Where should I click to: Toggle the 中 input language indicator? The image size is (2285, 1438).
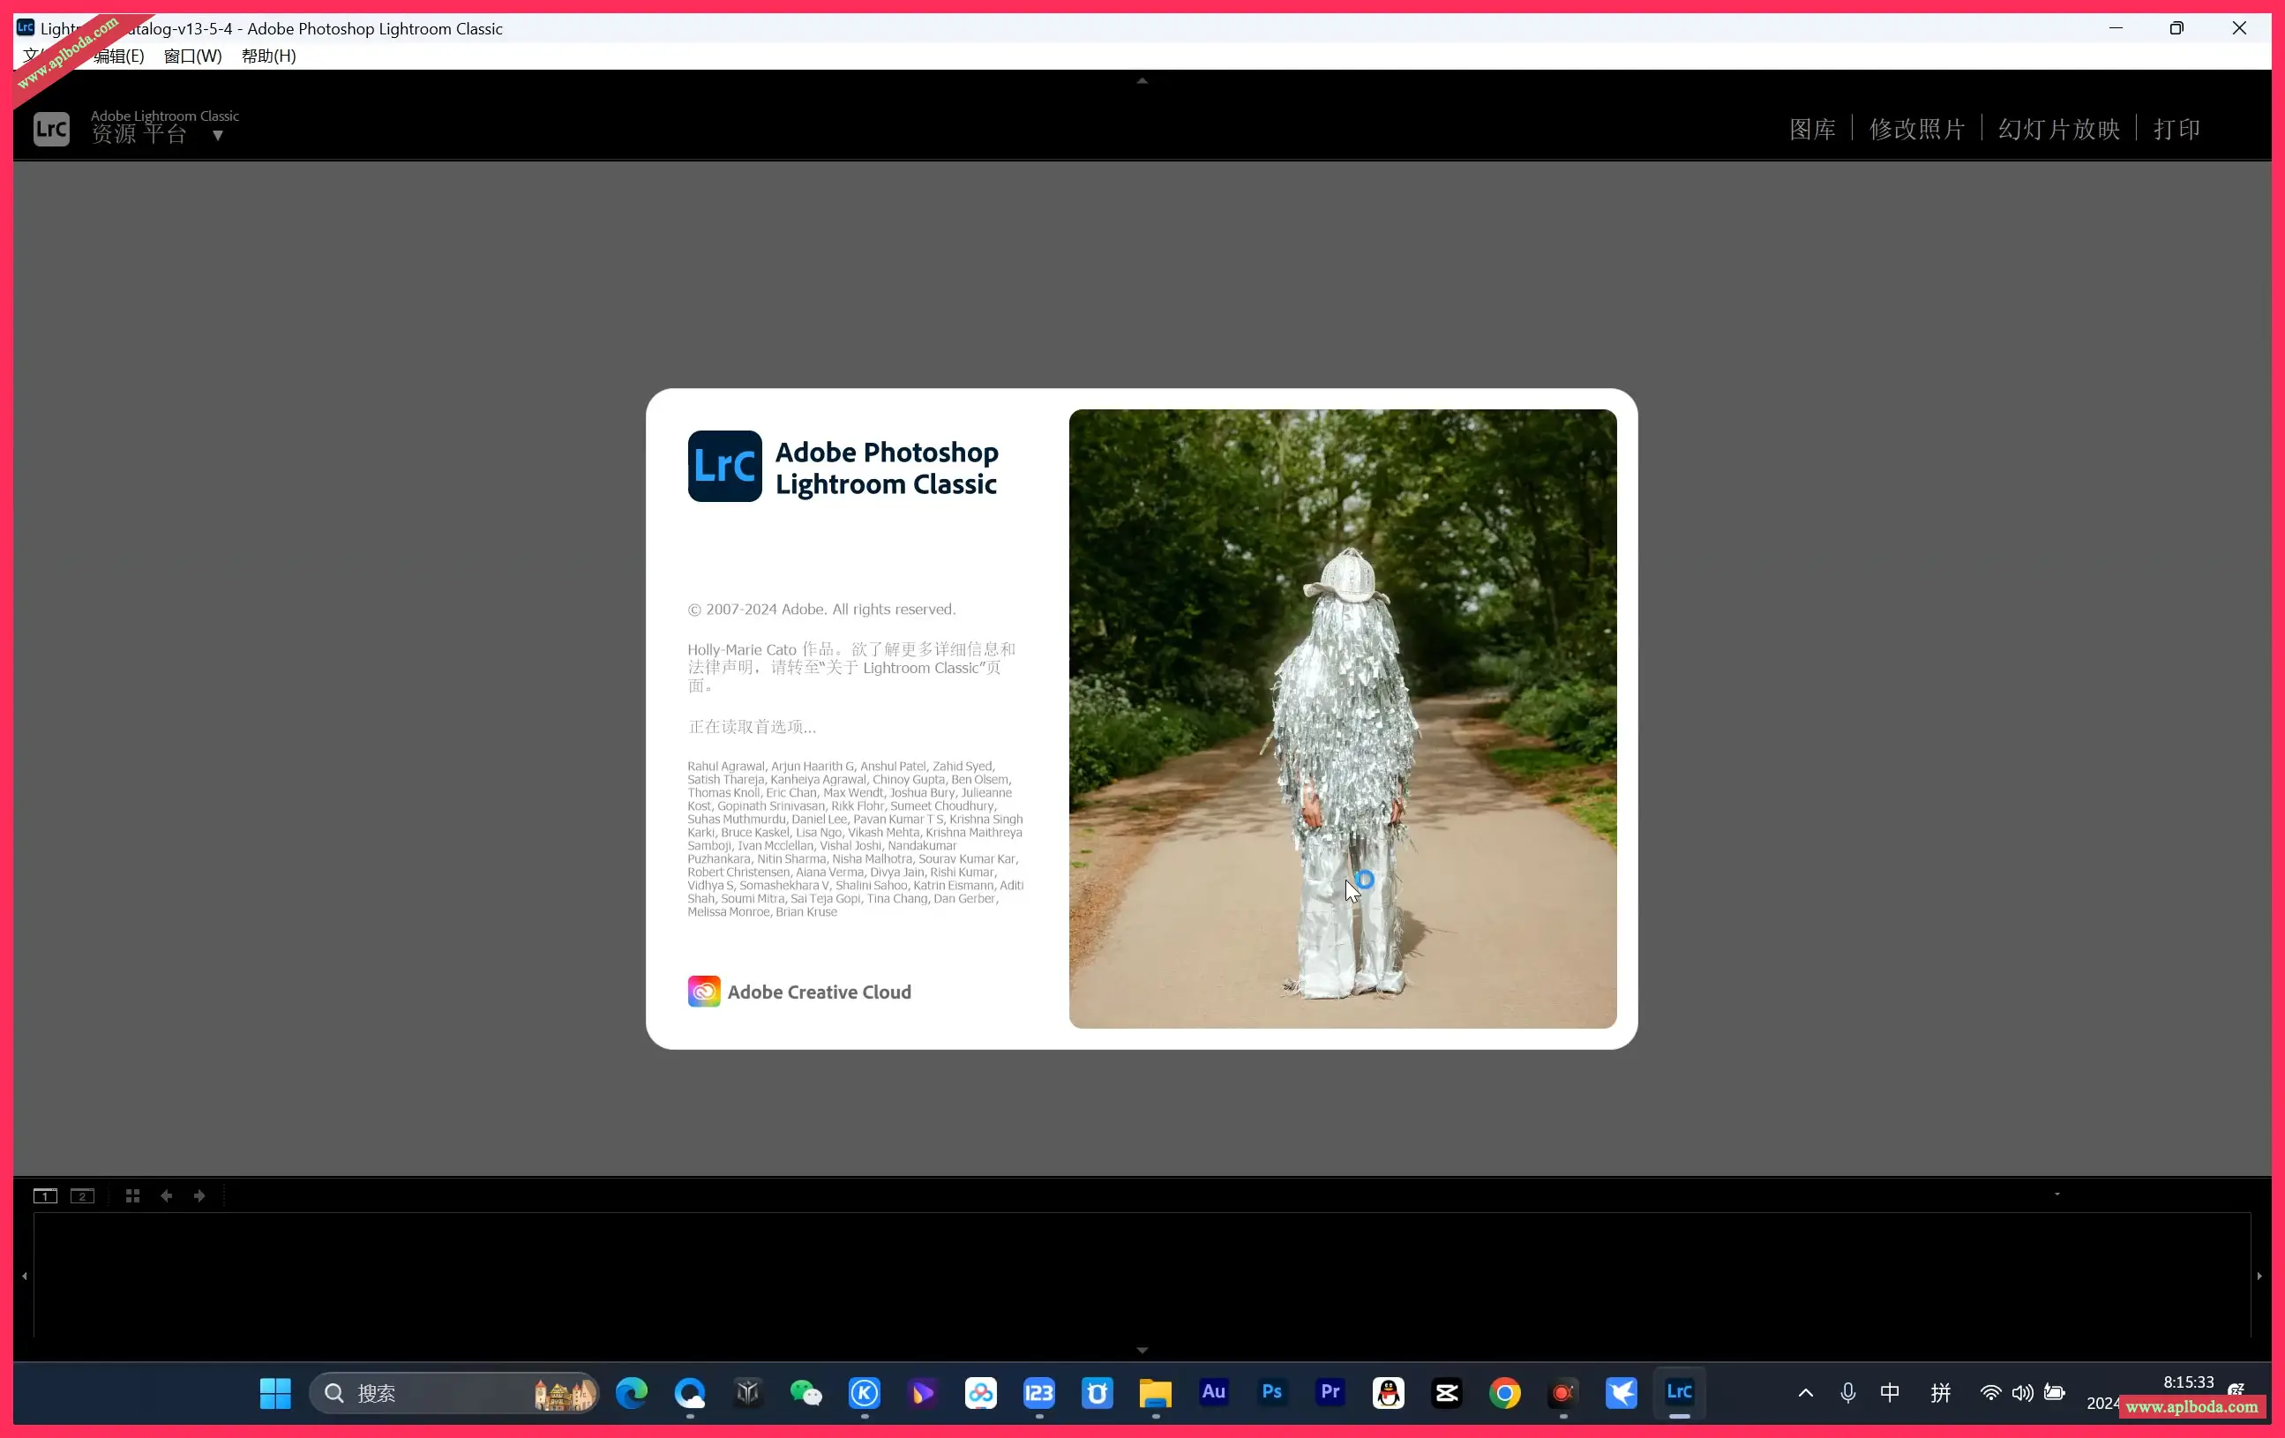pos(1889,1393)
